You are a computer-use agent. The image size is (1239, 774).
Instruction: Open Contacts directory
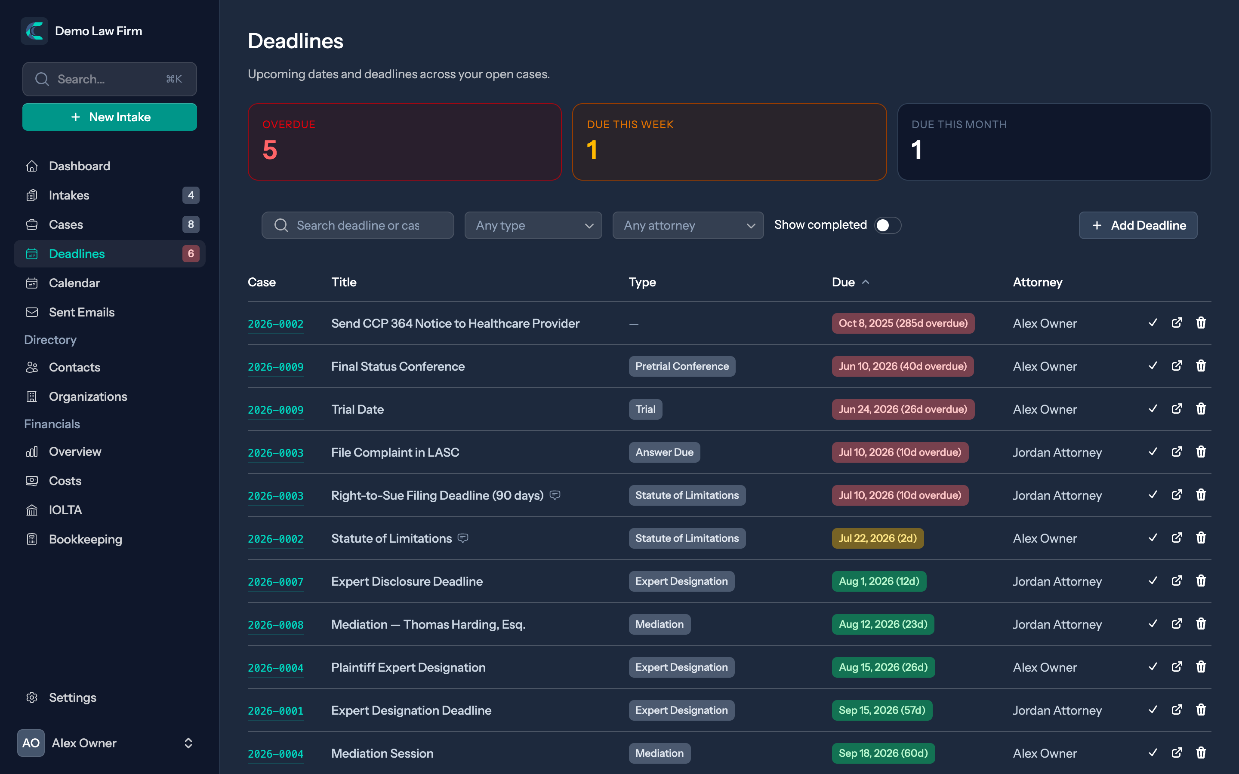[x=110, y=367]
